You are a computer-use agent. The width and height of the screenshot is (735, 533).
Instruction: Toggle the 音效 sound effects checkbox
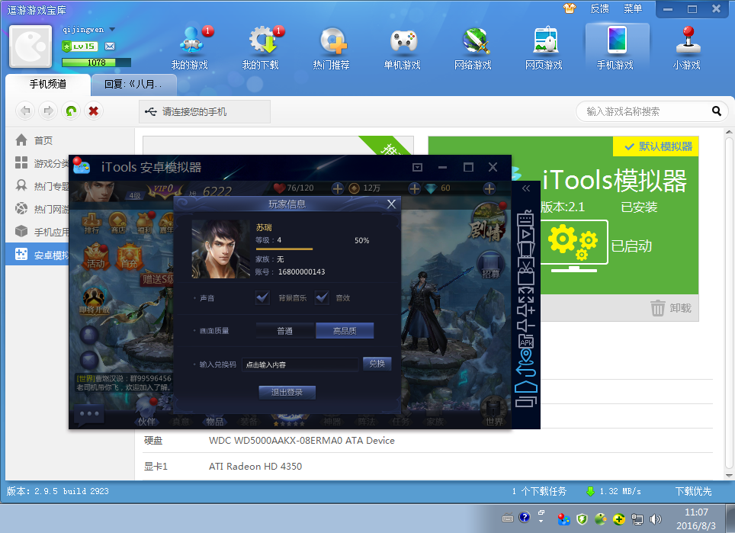coord(322,297)
